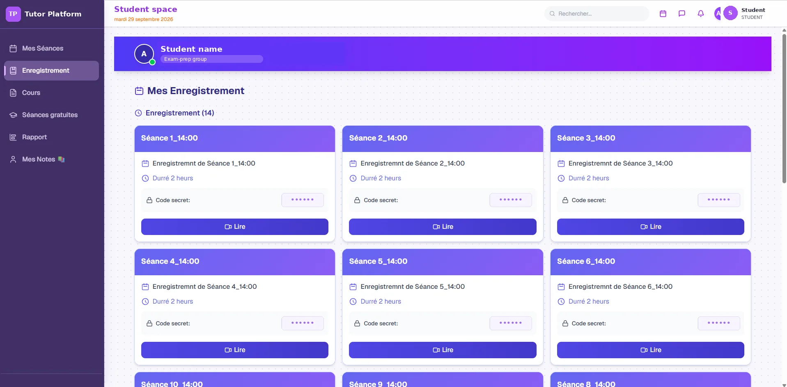Click the calendar icon beside Mes Enregistrement heading

tap(139, 91)
